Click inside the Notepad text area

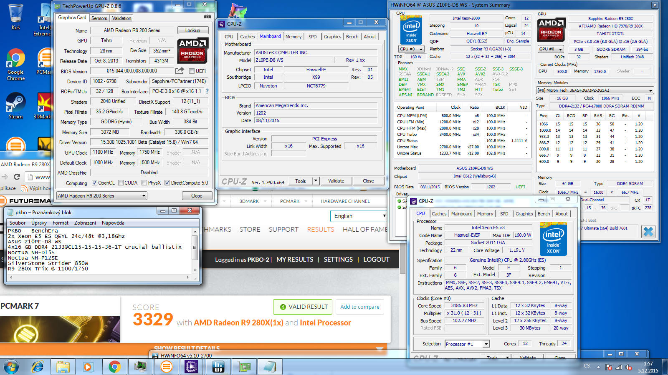pos(99,250)
